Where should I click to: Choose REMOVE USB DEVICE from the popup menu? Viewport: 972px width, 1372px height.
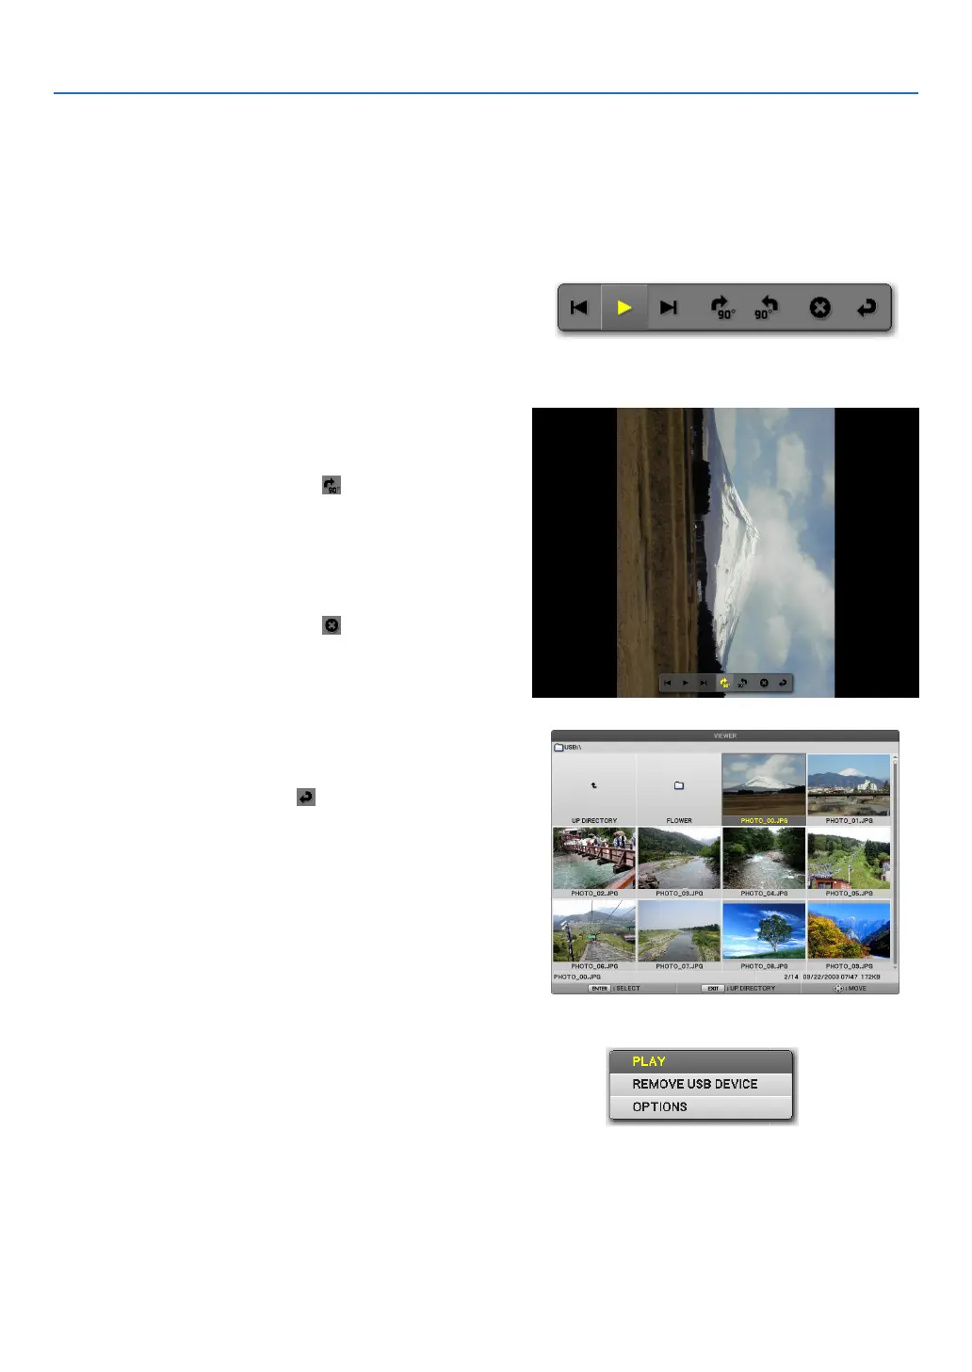701,1084
